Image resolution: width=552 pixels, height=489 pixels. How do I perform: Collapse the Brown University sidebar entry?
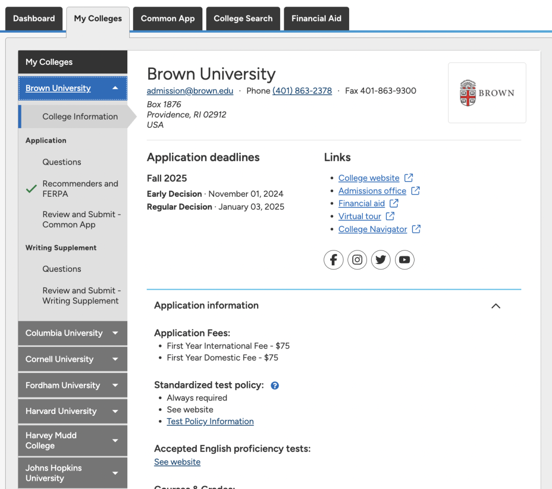(115, 88)
